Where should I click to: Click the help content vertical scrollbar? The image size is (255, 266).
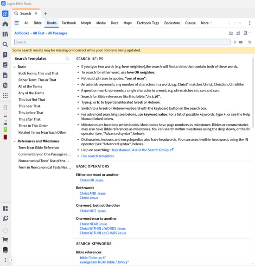253,93
